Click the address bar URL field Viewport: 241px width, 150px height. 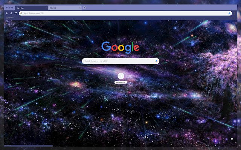pos(125,13)
